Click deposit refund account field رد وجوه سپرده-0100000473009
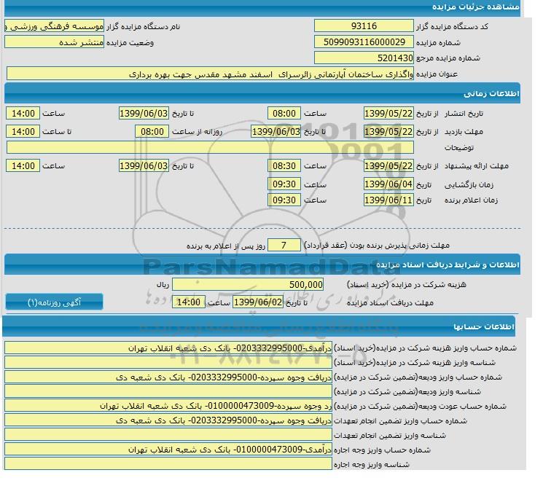543x486 pixels. (168, 406)
